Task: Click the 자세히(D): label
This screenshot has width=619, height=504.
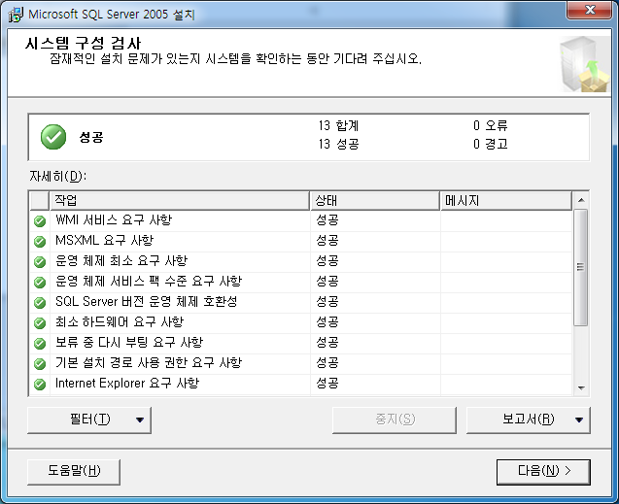Action: (58, 177)
